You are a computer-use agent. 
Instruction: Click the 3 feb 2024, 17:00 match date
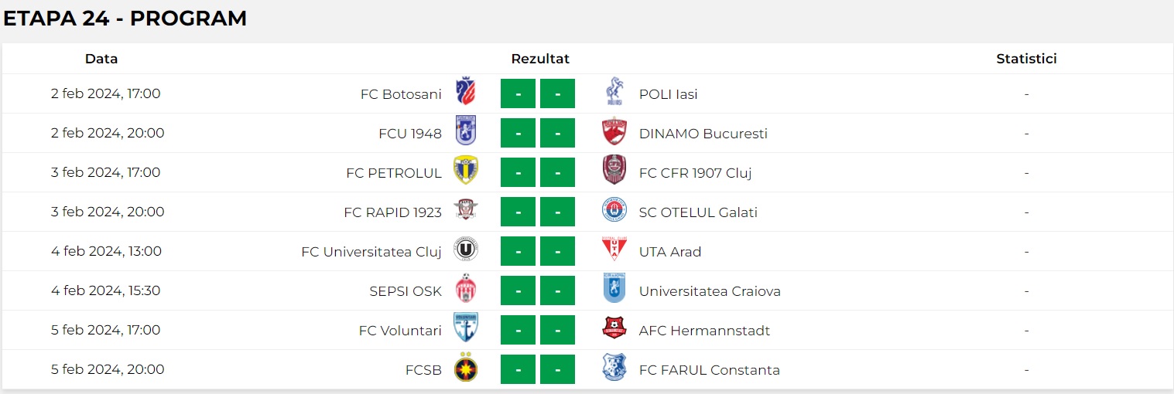coord(106,172)
